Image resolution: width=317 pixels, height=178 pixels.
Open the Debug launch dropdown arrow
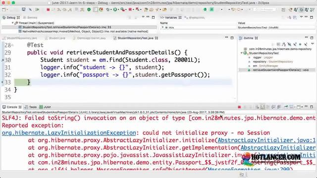[x=111, y=9]
